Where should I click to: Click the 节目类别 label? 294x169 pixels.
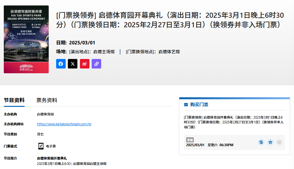(10, 134)
